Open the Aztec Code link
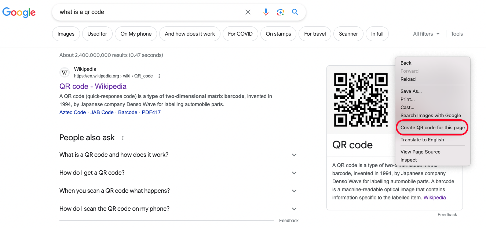Viewport: 486px width, 228px height. [x=73, y=112]
